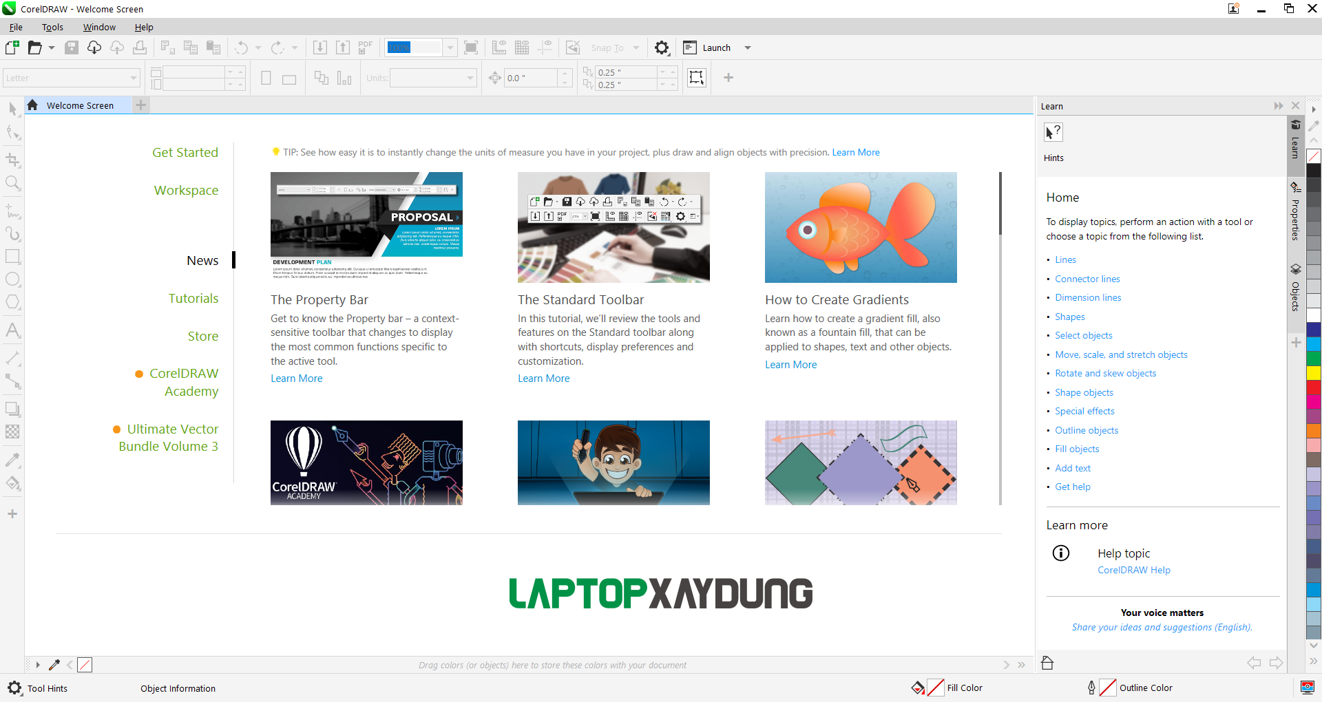
Task: Select the Ellipse tool in toolbox
Action: [x=12, y=279]
